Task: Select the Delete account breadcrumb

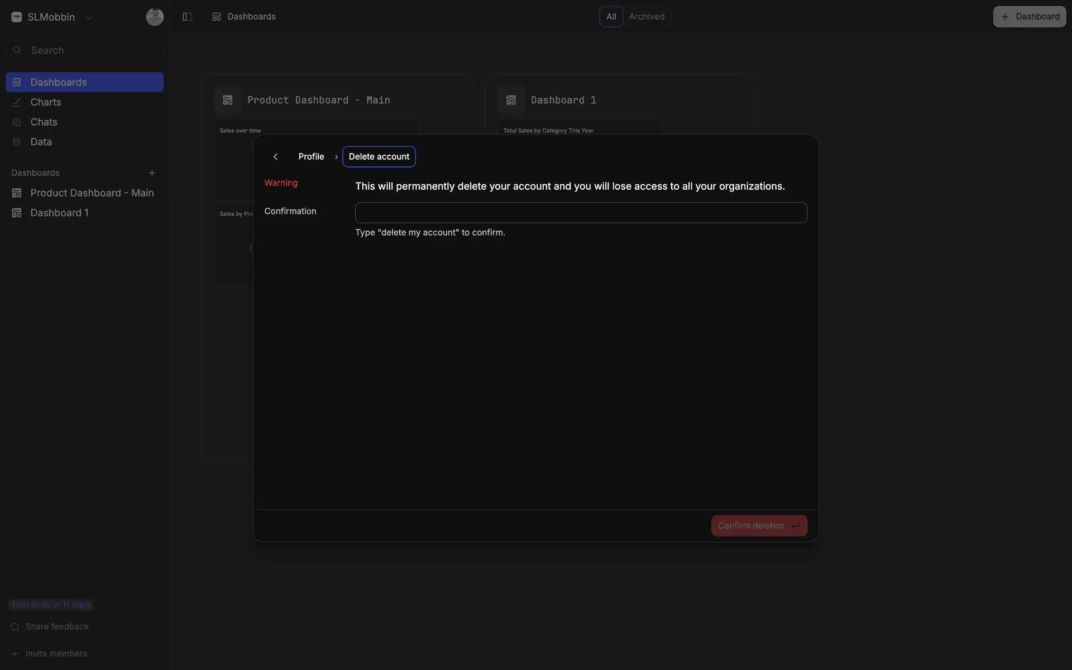Action: (x=379, y=157)
